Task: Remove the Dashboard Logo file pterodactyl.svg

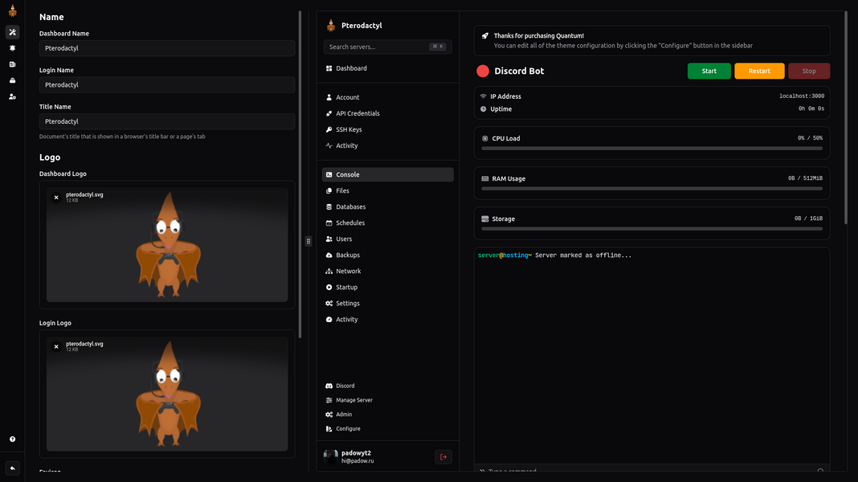Action: pyautogui.click(x=55, y=198)
